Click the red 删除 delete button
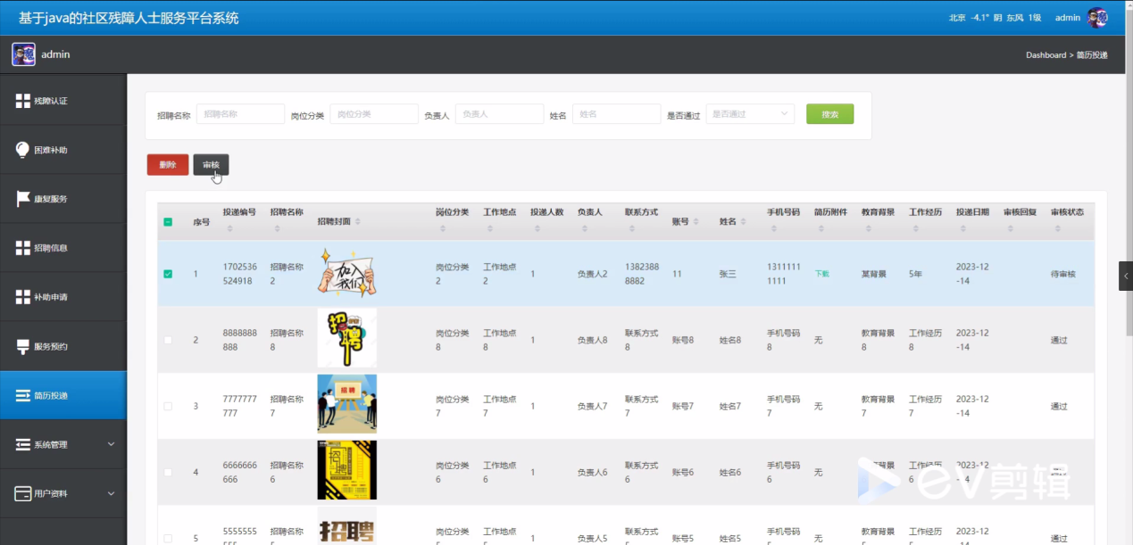Screen dimensions: 1133x545 [x=168, y=165]
